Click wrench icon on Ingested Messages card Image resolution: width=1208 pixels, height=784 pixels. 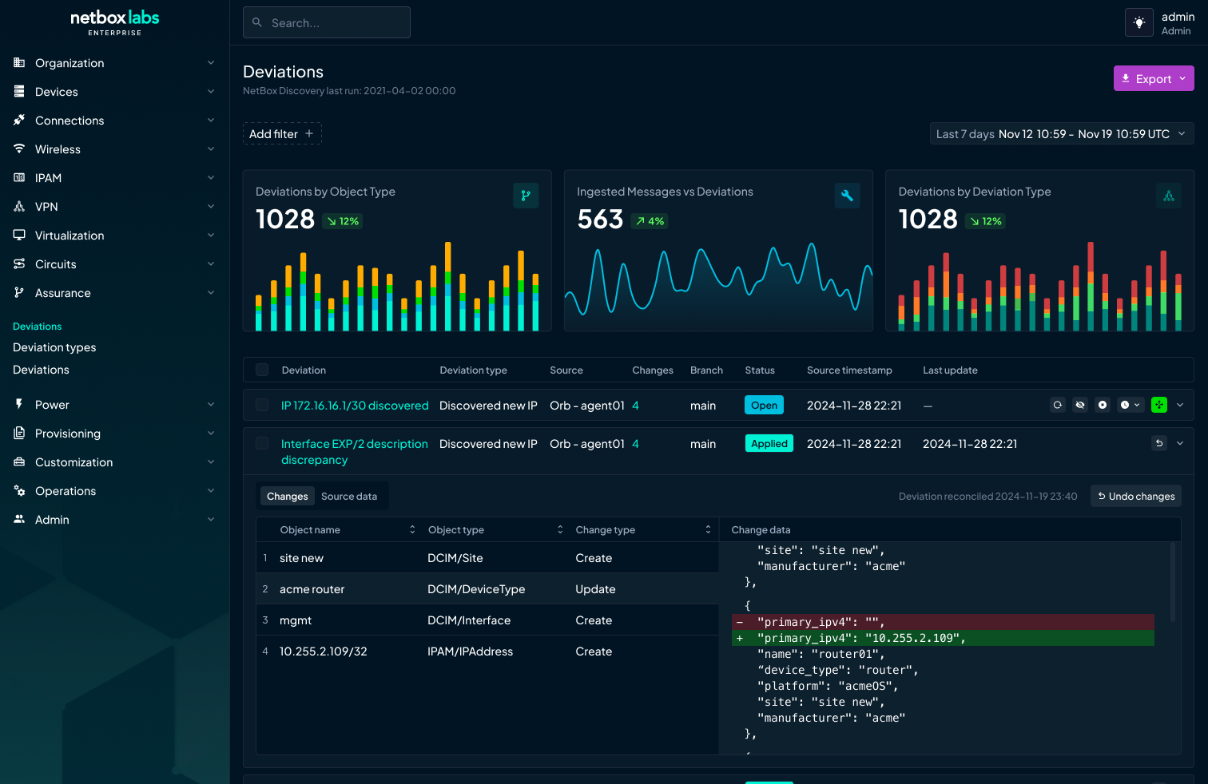pos(847,196)
